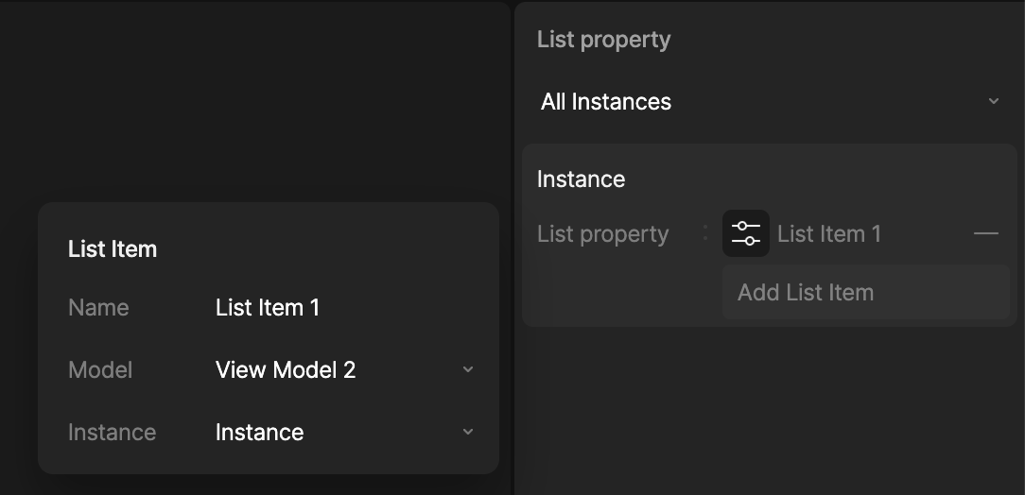The height and width of the screenshot is (495, 1025).
Task: Open the View Model 2 dropdown
Action: coord(344,369)
